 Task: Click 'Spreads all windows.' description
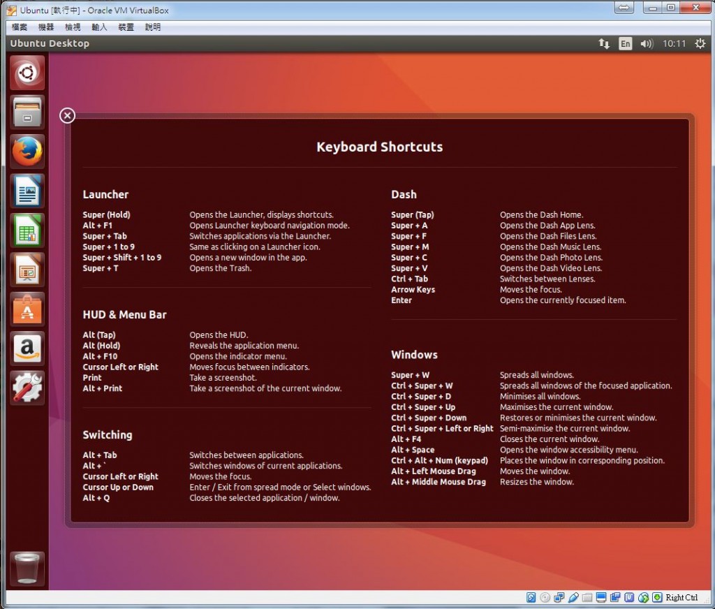coord(537,375)
